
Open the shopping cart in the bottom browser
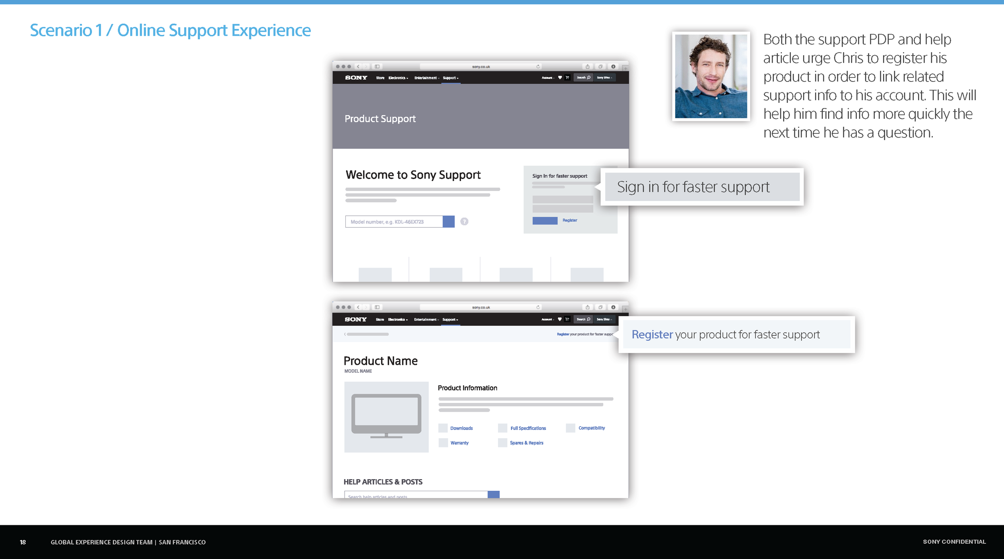click(x=567, y=319)
